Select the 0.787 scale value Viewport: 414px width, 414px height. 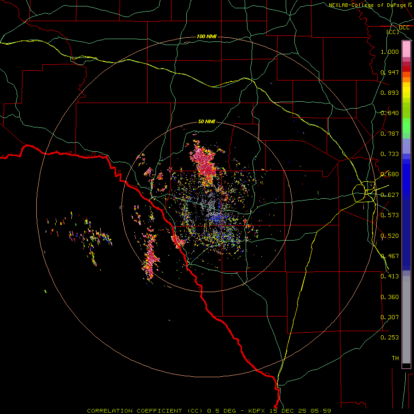pos(390,133)
